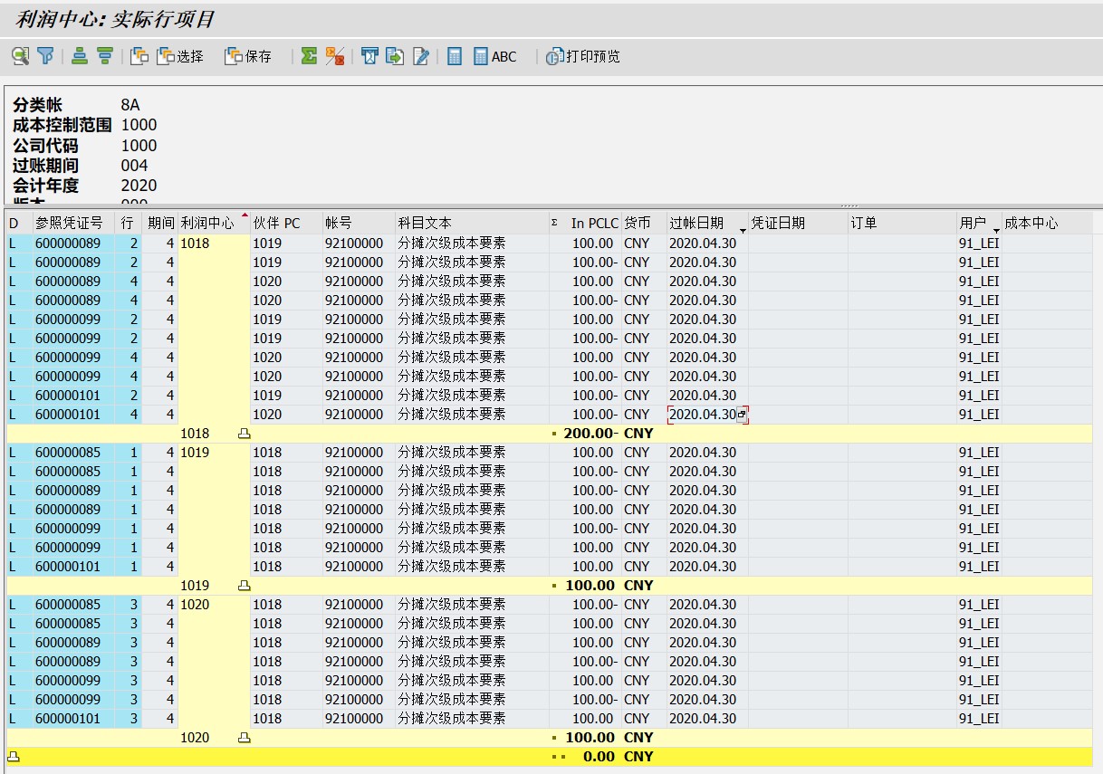Click the printer icon on 1018 subtotal row

point(243,433)
